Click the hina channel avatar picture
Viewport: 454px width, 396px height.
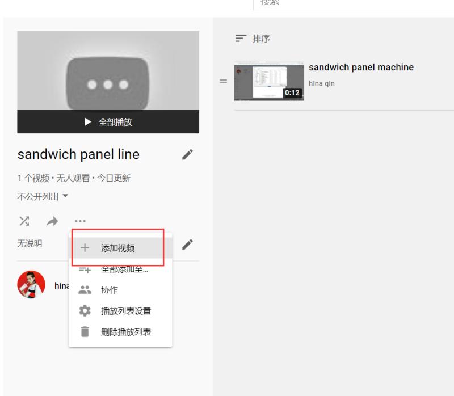point(31,285)
